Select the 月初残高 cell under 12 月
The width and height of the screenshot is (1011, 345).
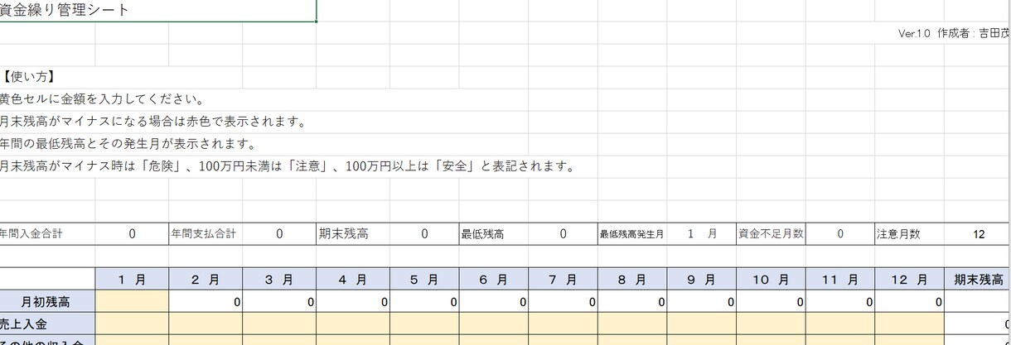coord(909,301)
